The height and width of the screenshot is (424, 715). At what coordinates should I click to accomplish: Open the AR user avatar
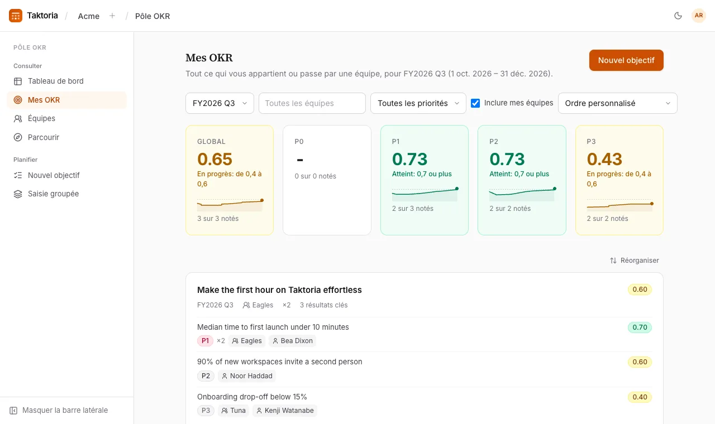[699, 16]
